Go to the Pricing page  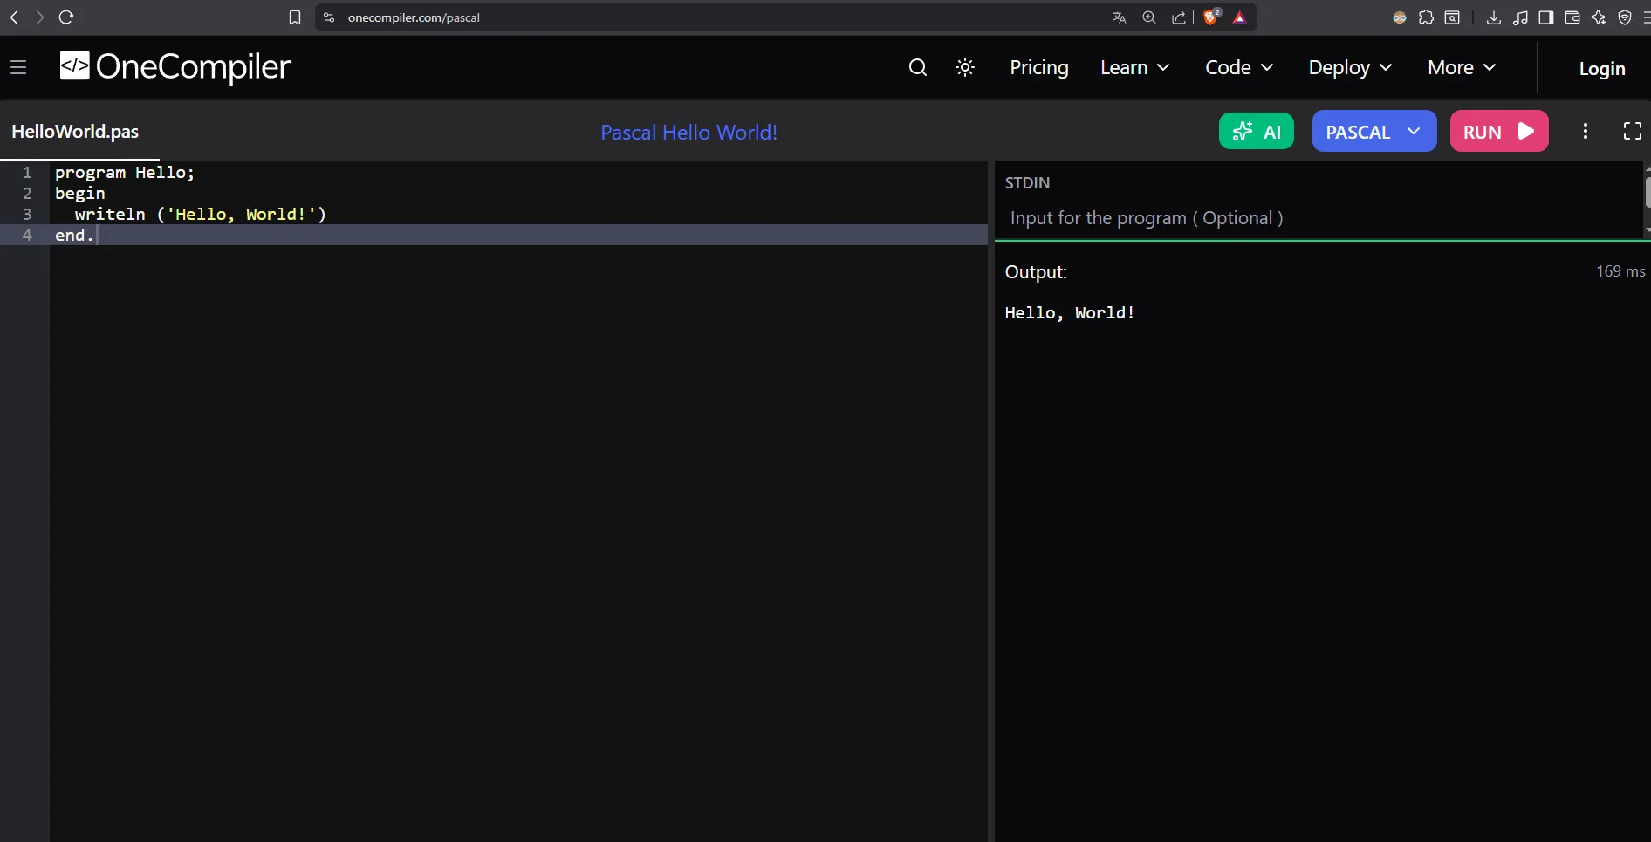1038,67
